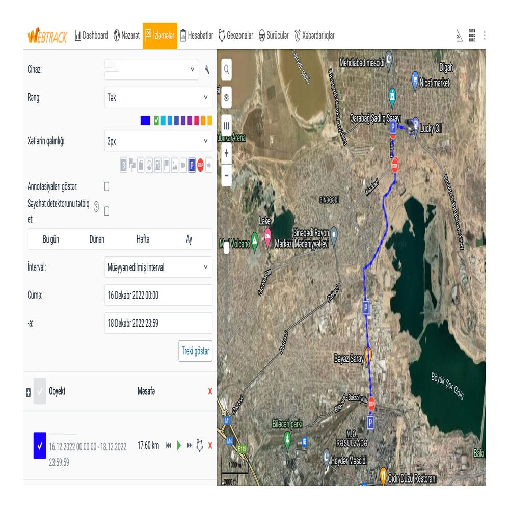Go to the Hesabatlar tab
The width and height of the screenshot is (509, 509).
[197, 36]
